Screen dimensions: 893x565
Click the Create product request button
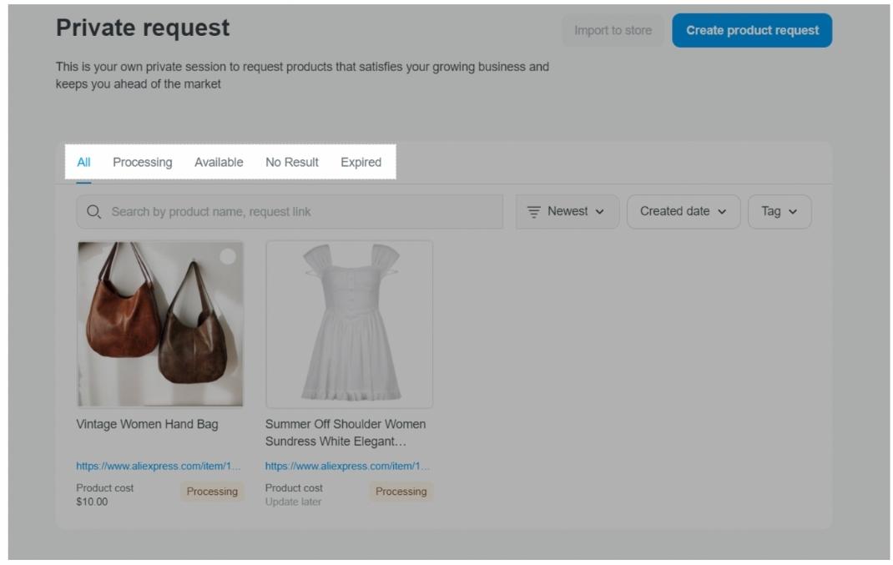752,31
